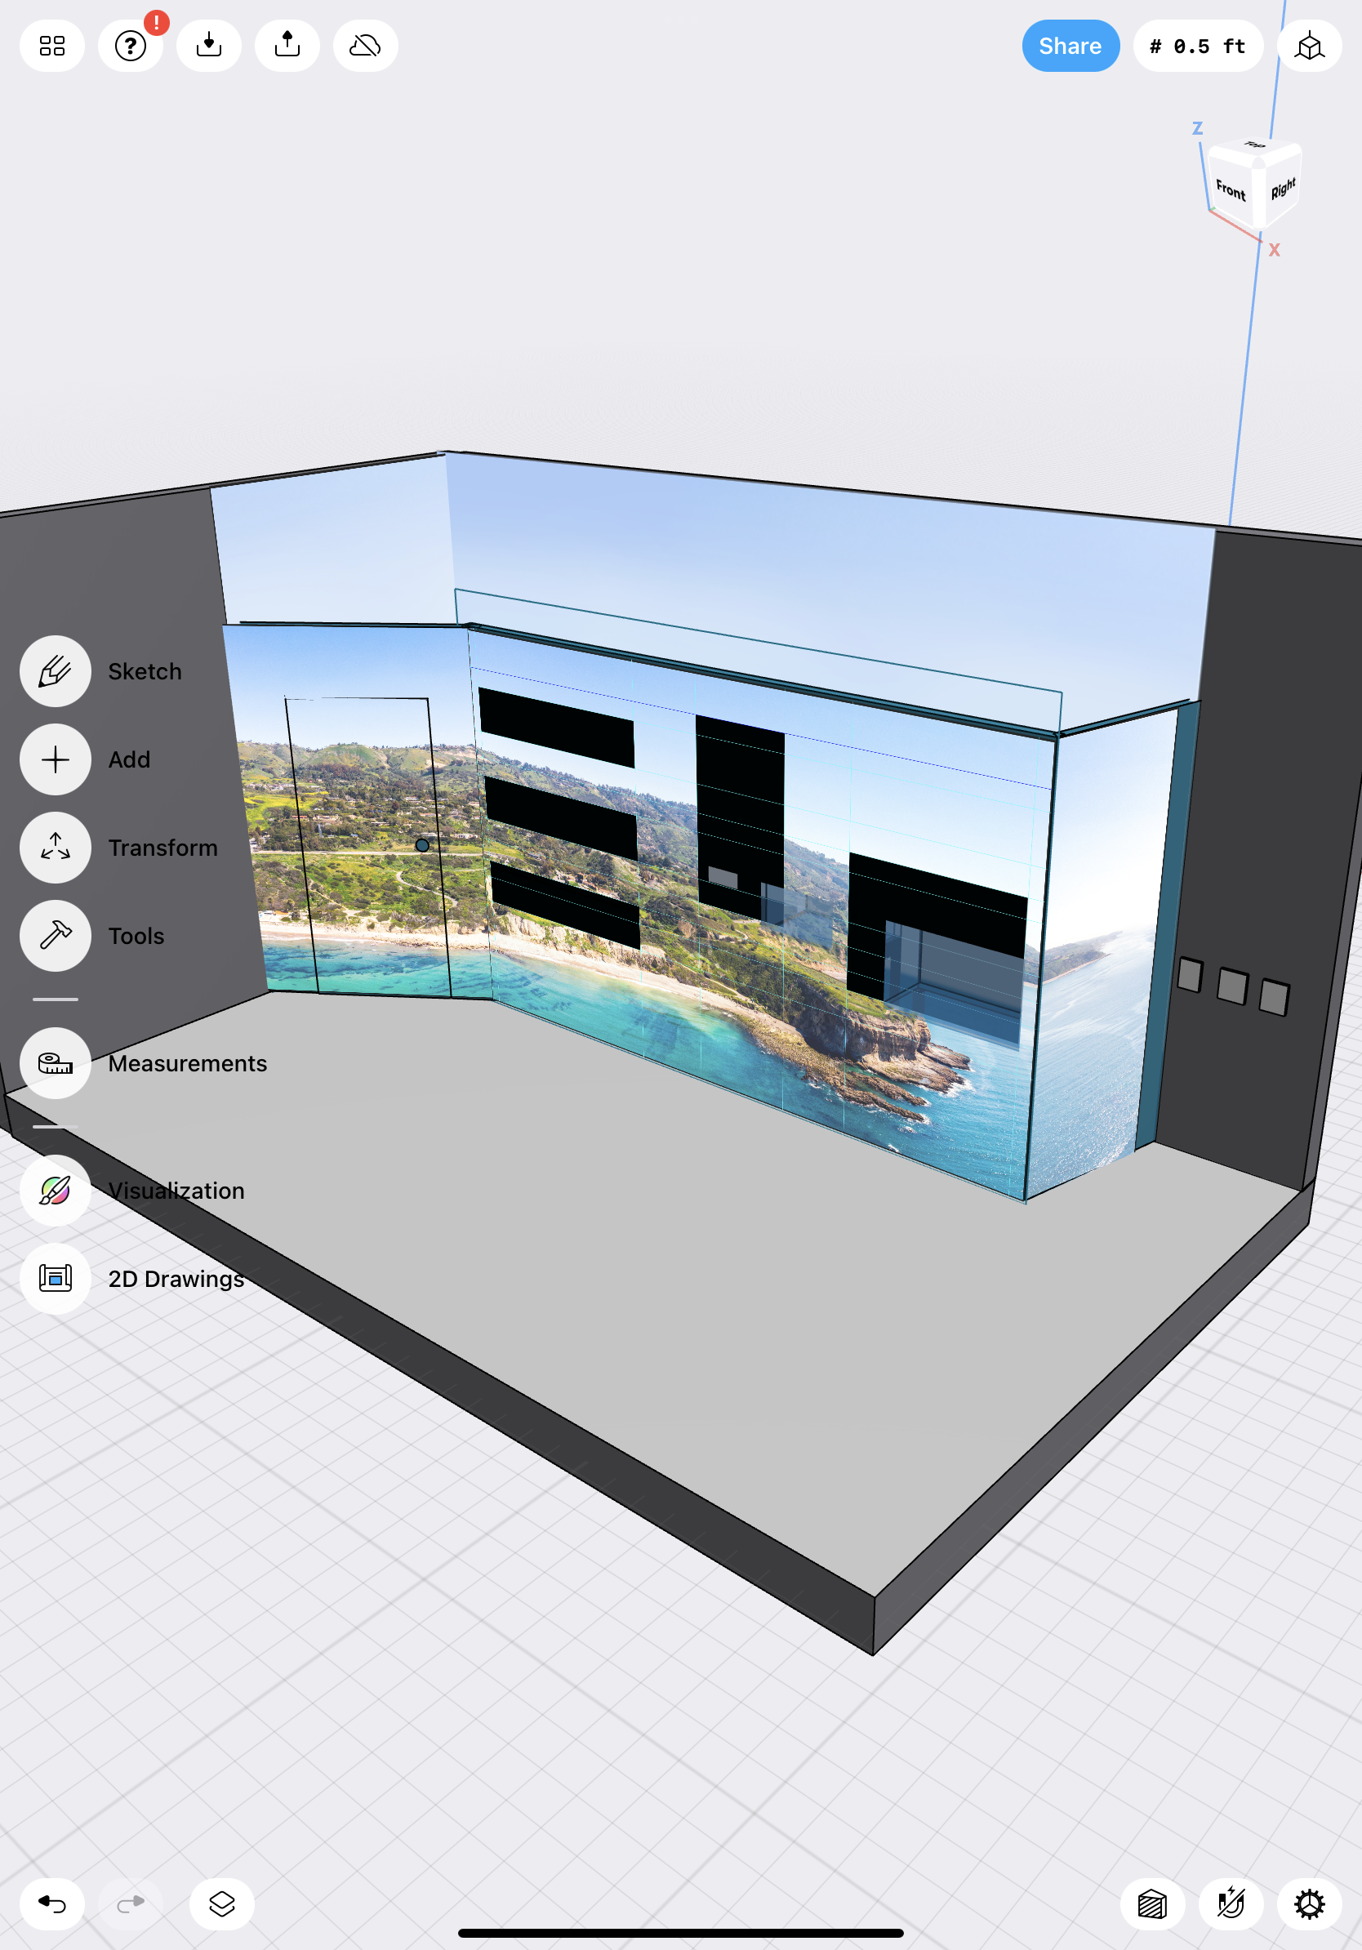Image resolution: width=1362 pixels, height=1950 pixels.
Task: Click the 2D Drawings label
Action: click(x=176, y=1279)
